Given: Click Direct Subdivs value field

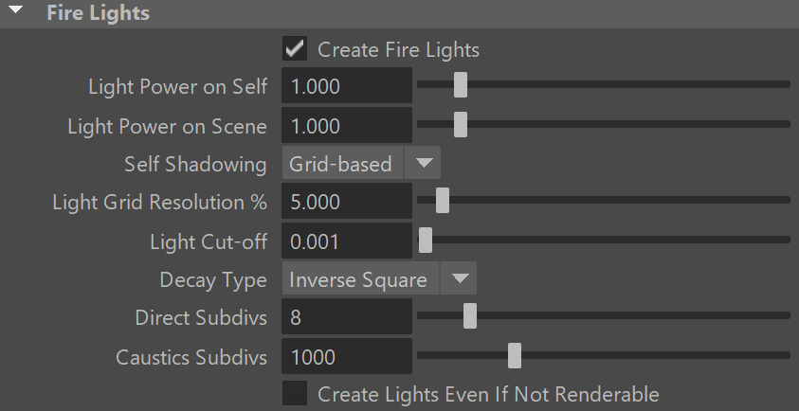Looking at the screenshot, I should 346,317.
